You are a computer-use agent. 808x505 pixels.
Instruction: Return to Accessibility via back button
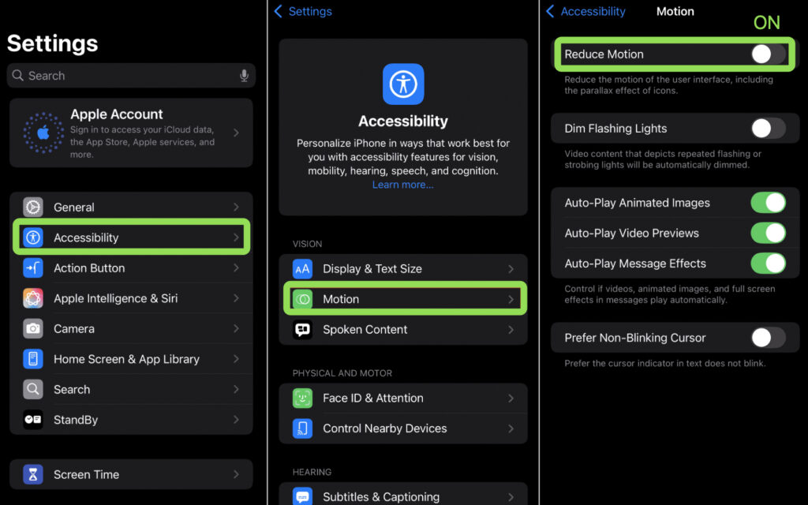[x=550, y=11]
